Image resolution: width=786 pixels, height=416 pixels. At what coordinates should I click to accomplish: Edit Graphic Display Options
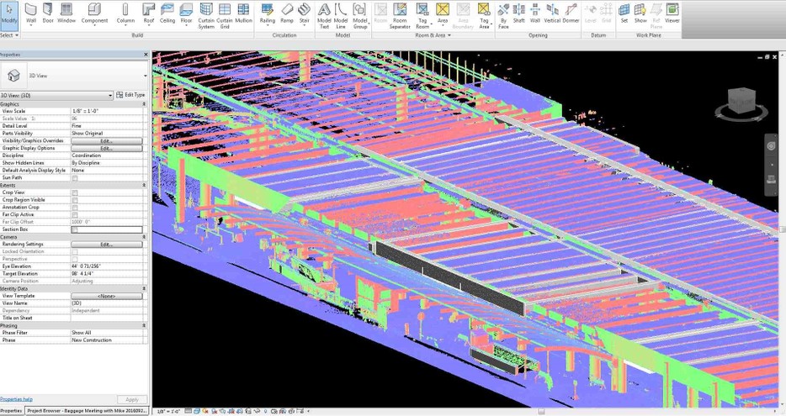click(107, 149)
